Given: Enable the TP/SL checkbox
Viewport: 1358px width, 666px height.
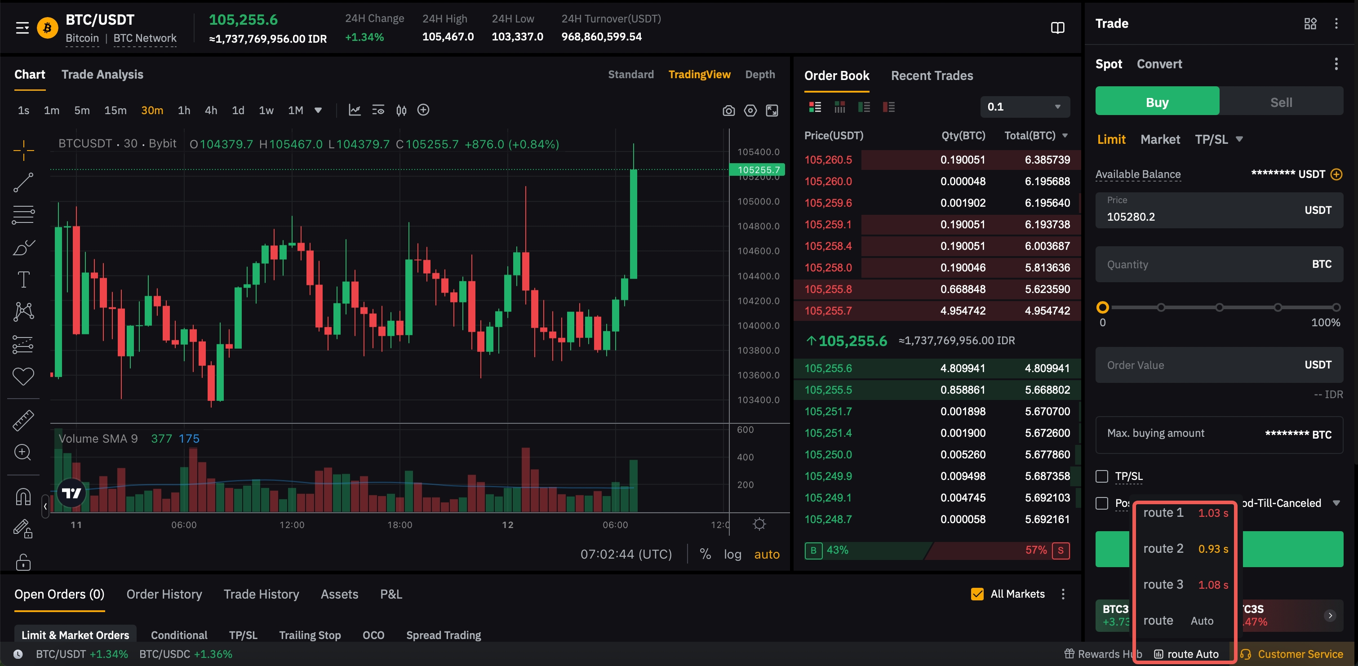Looking at the screenshot, I should 1101,476.
